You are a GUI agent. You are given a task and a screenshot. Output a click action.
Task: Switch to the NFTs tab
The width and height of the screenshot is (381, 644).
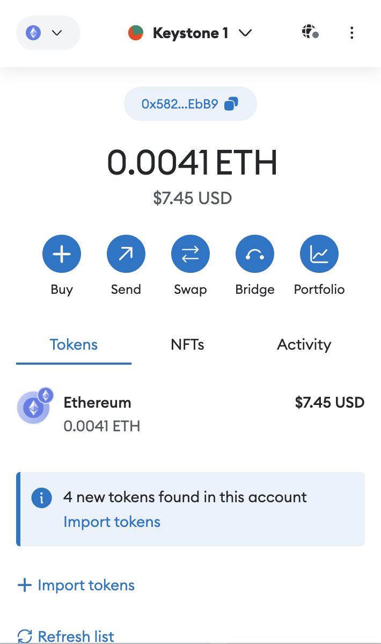click(187, 345)
